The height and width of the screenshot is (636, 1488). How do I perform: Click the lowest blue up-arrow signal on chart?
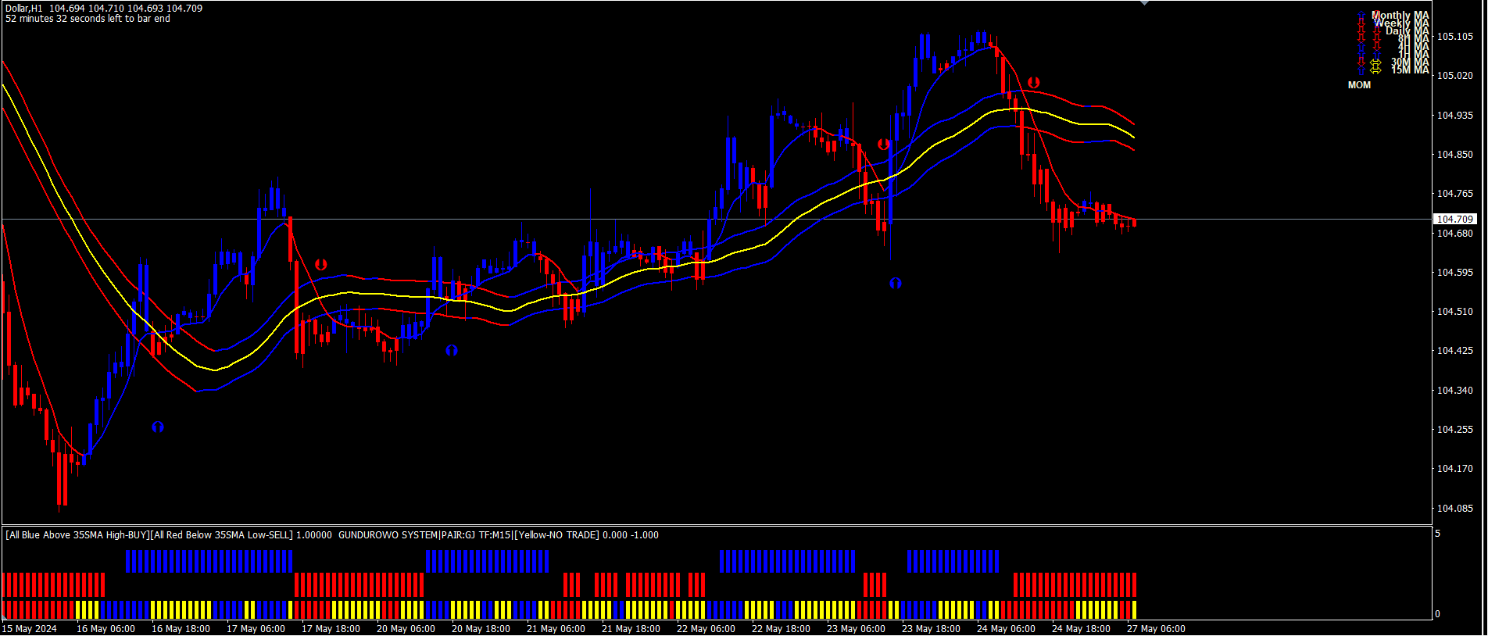[x=158, y=427]
